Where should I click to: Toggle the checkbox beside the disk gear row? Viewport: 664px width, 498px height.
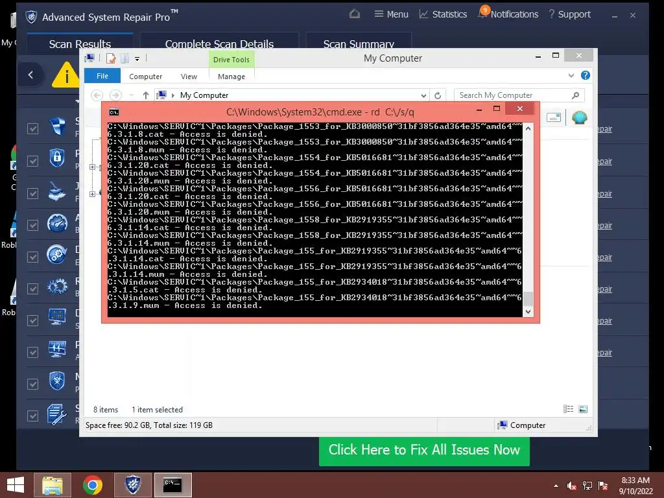[x=32, y=257]
